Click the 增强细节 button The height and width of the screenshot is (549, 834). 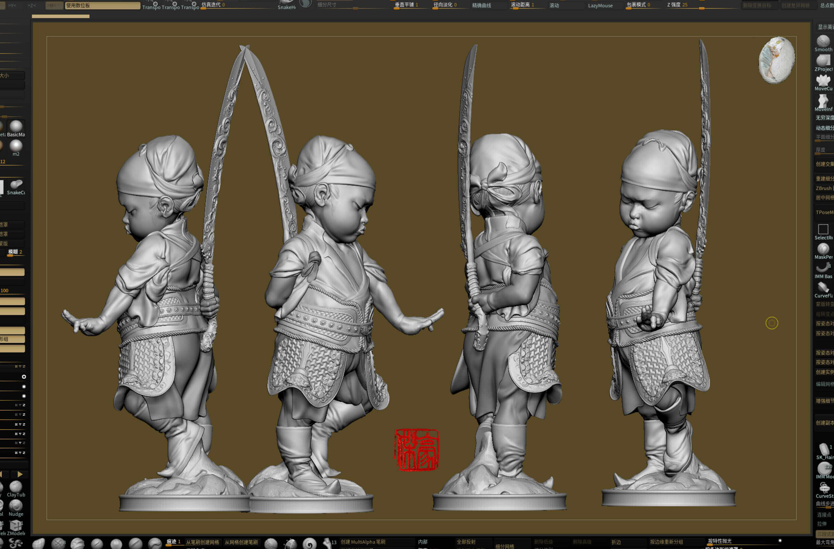(x=824, y=401)
